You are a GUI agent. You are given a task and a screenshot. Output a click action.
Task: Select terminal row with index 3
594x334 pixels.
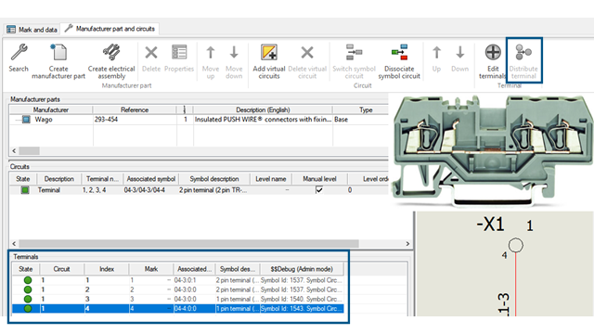[x=177, y=299]
